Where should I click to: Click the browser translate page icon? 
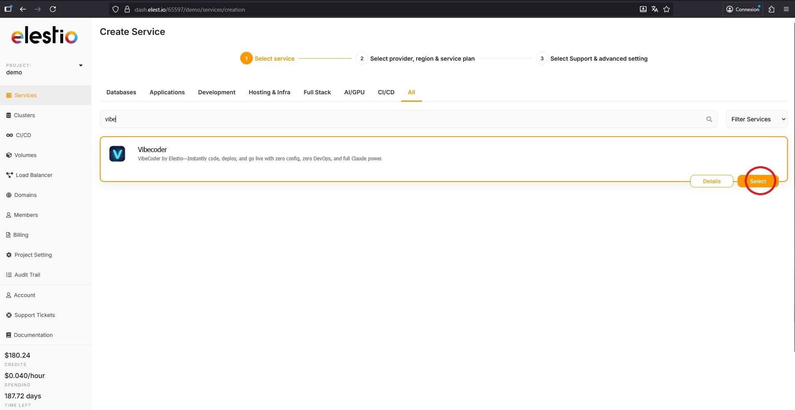(654, 9)
